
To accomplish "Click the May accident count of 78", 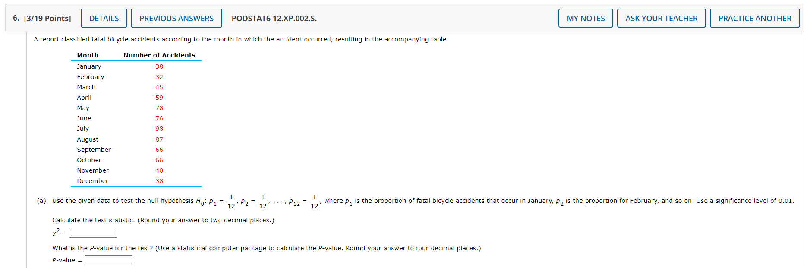I will pos(159,108).
